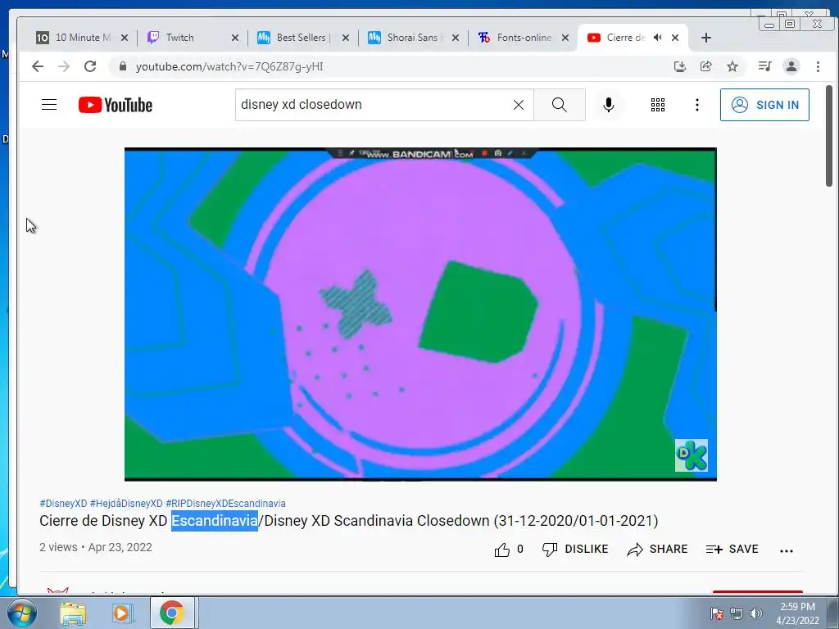
Task: Reload the current page
Action: 90,66
